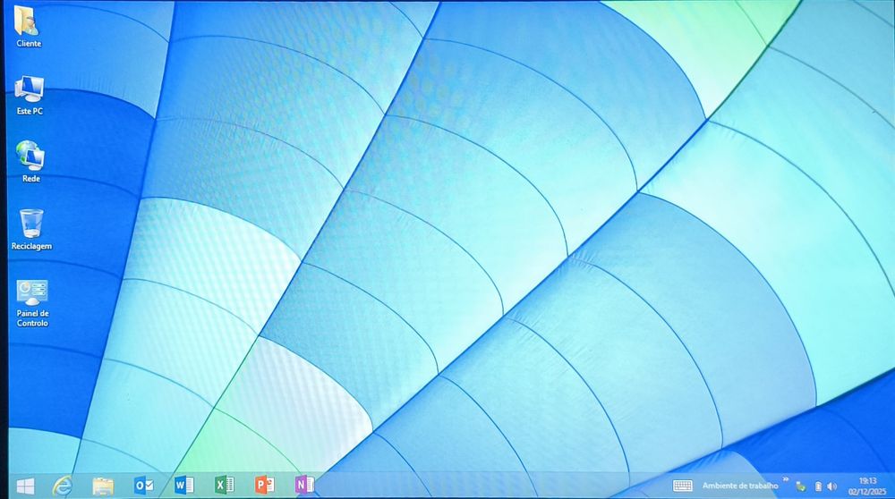Viewport: 895px width, 499px height.
Task: Launch Internet Explorer from the taskbar
Action: [x=63, y=486]
